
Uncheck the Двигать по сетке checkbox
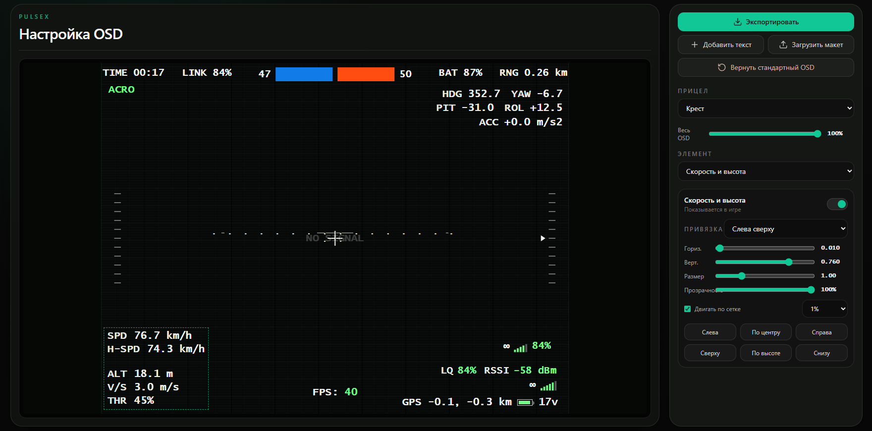[688, 309]
